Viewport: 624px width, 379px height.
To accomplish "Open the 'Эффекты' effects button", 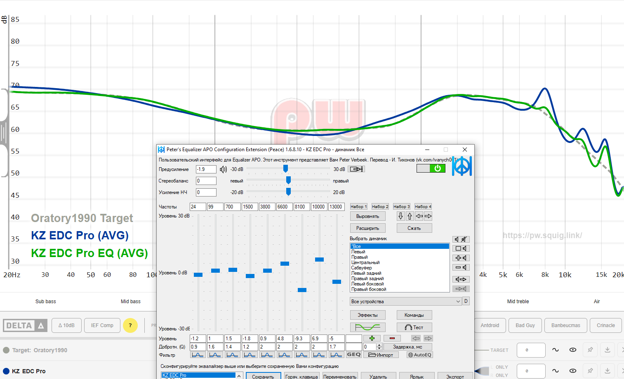I will (368, 315).
